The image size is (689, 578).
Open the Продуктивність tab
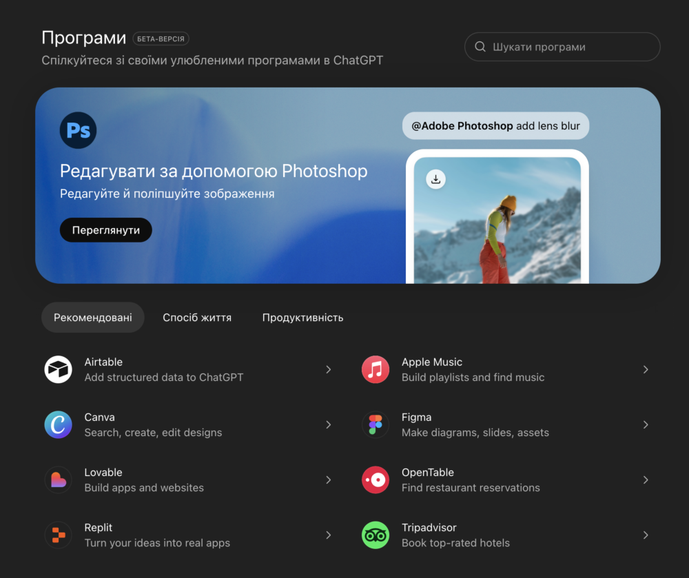(302, 318)
